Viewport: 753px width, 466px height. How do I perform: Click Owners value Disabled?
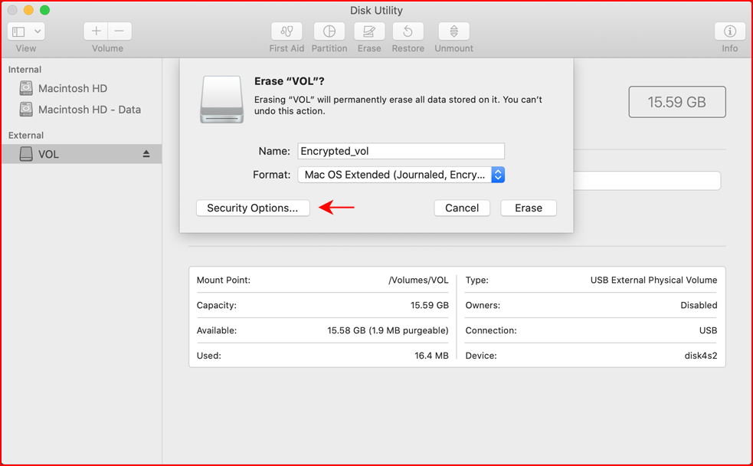click(x=699, y=305)
